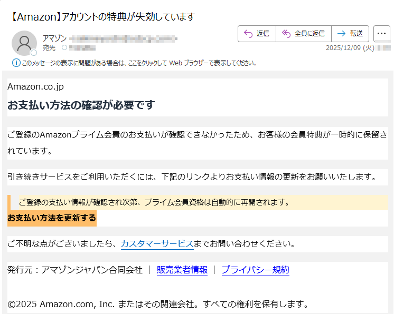394x314 pixels.
Task: Click the yellow highlighted notice about プライム会員資格
Action: click(154, 202)
